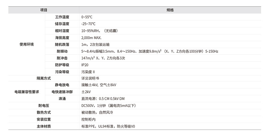Select the 耐振动 specification text
Image resolution: width=271 pixels, height=138 pixels.
(150, 51)
